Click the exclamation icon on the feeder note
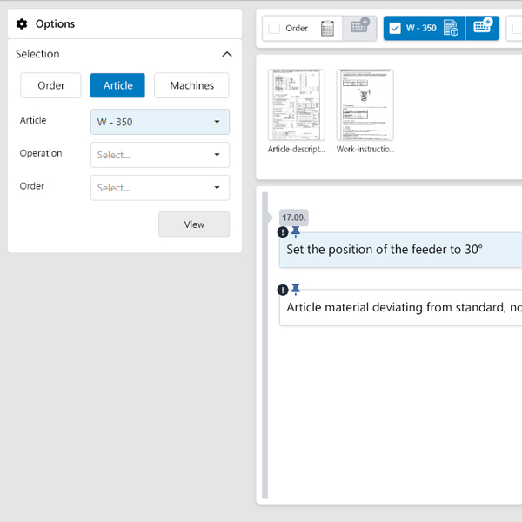 point(283,232)
